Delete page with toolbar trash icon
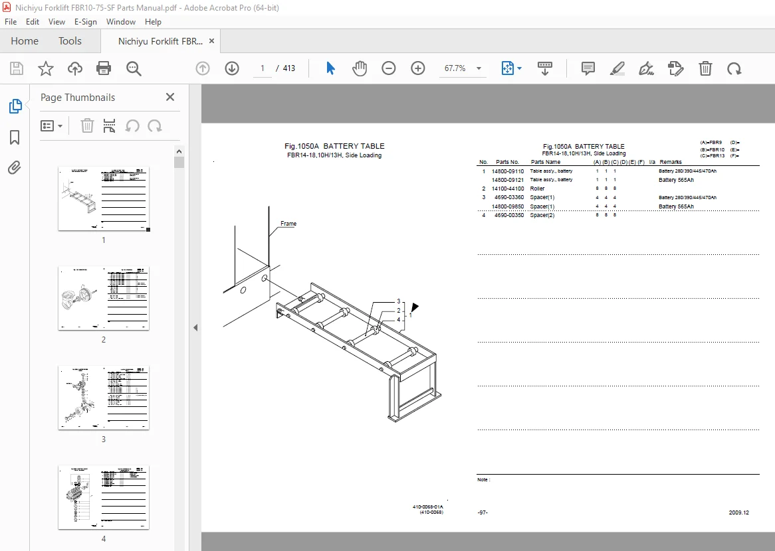The height and width of the screenshot is (551, 775). [x=705, y=68]
